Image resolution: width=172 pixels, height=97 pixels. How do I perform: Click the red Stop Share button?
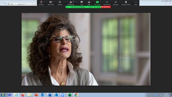(x=106, y=7)
